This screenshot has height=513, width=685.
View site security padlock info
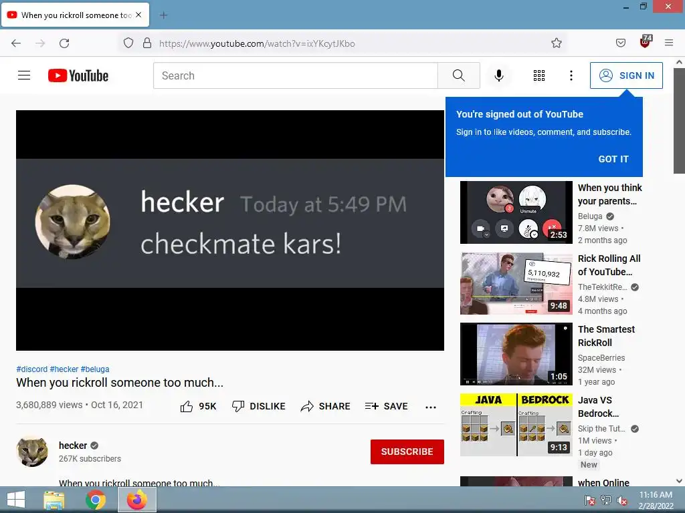coord(147,43)
